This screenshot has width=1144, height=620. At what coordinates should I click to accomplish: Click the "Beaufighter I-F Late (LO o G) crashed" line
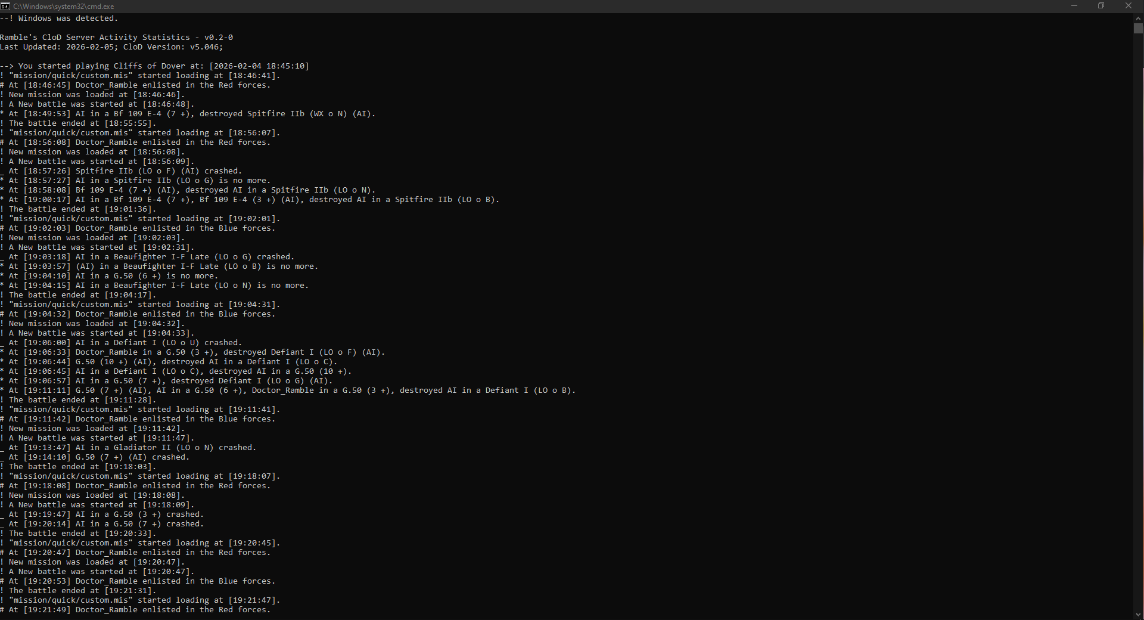coord(151,257)
